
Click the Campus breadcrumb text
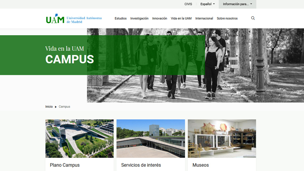tap(65, 107)
